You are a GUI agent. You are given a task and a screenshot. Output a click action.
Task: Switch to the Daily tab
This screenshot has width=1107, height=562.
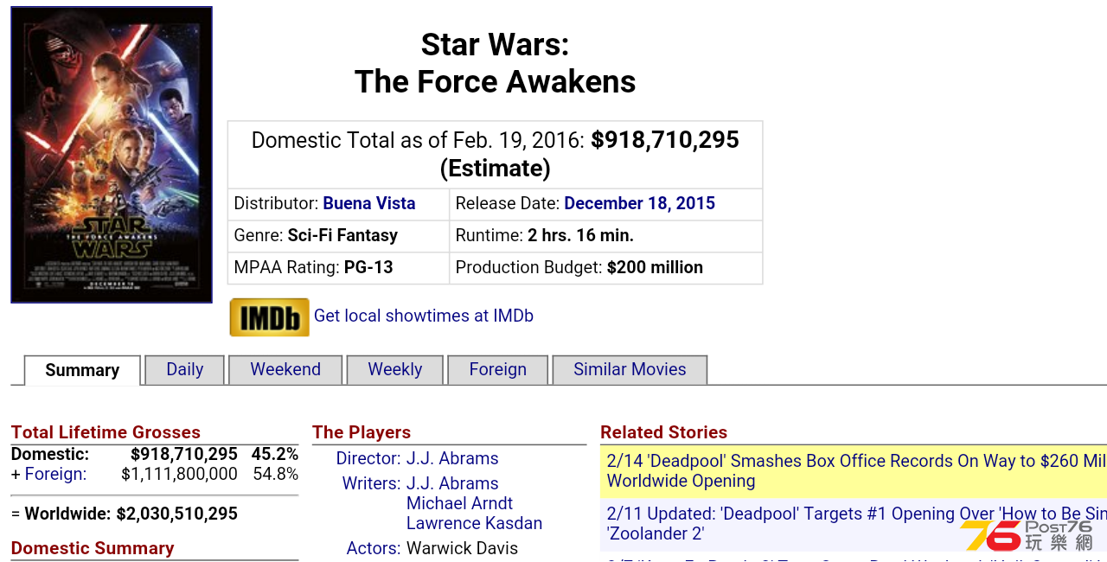coord(184,370)
